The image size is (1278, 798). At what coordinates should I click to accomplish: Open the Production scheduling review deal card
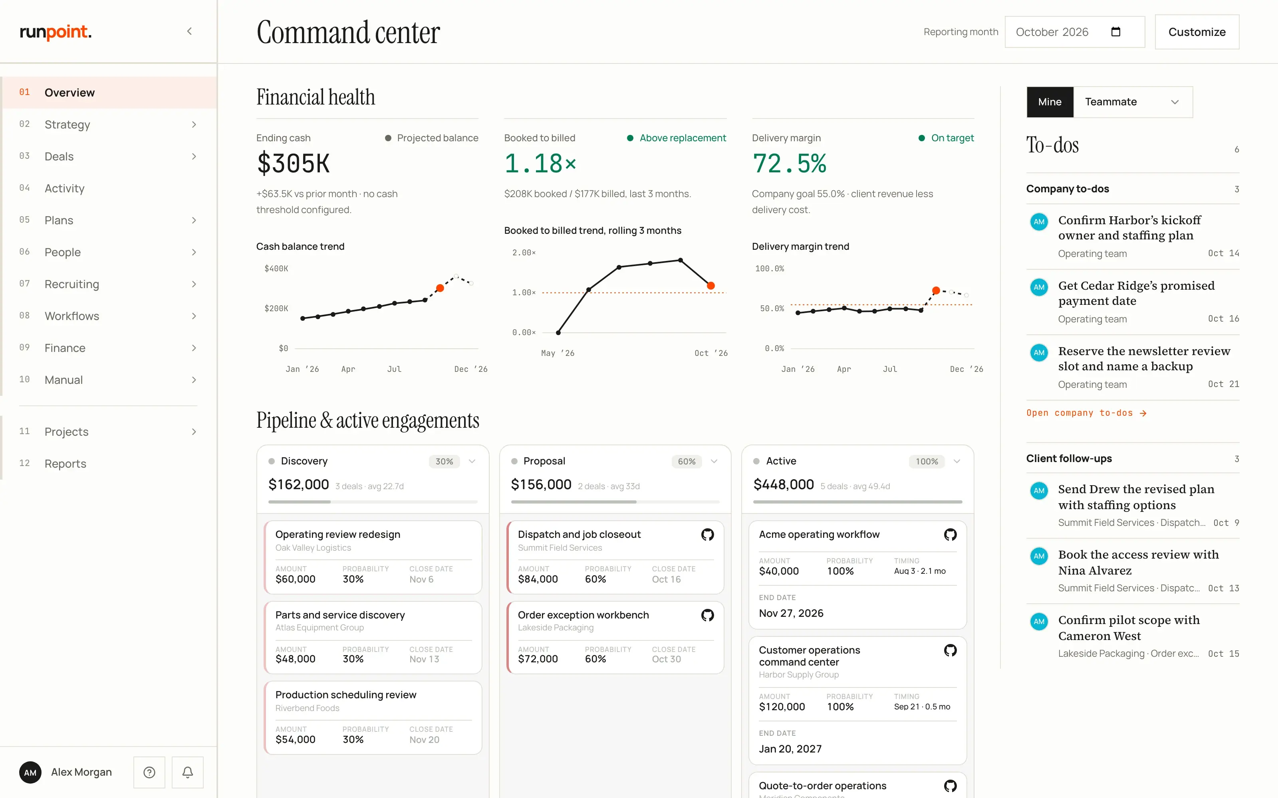click(373, 718)
